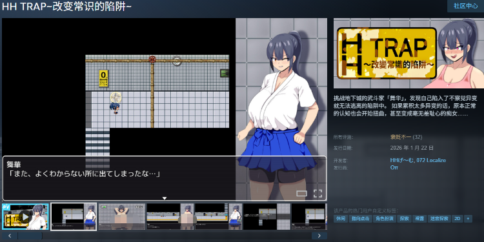Toggle fullscreen view of the screenshot
The image size is (484, 242).
pos(318,194)
